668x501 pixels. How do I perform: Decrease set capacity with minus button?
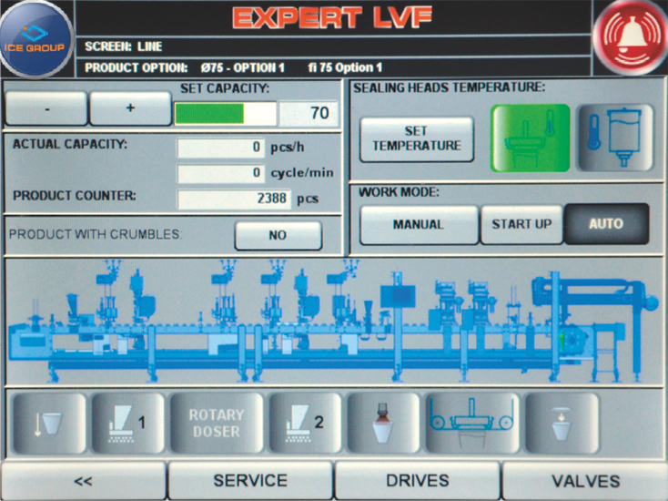click(46, 108)
